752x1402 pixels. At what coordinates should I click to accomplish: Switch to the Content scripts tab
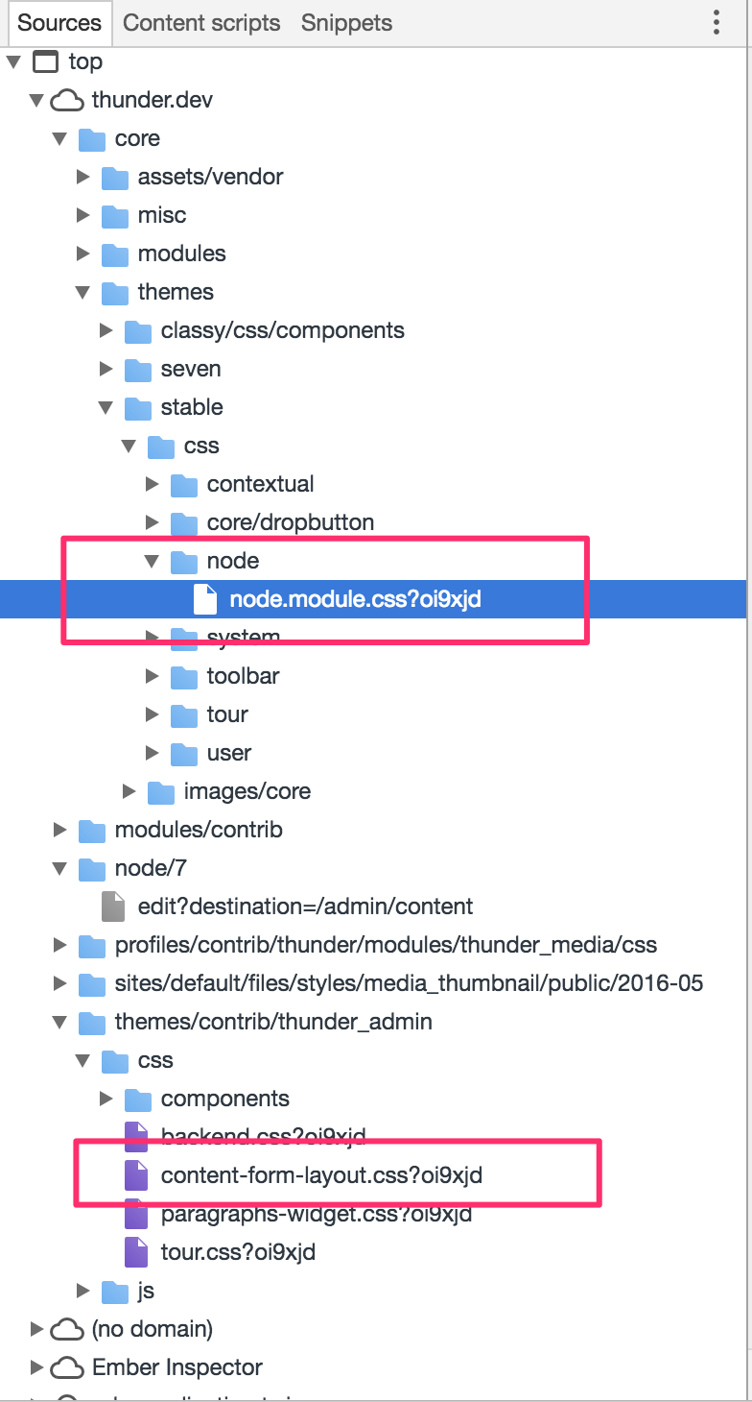tap(201, 23)
